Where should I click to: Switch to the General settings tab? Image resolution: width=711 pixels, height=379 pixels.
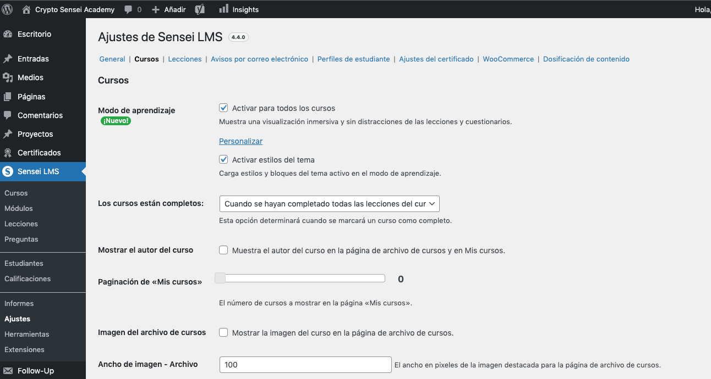(x=112, y=59)
